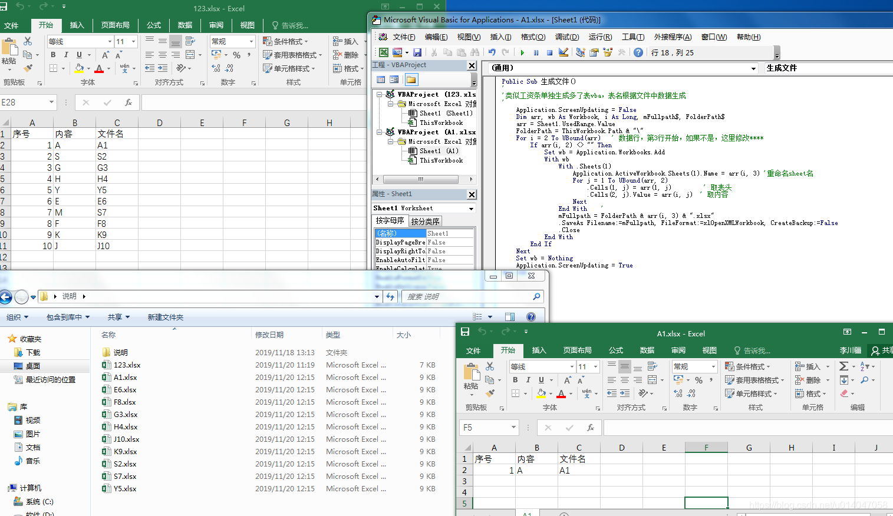The height and width of the screenshot is (516, 893).
Task: Open Project Explorer from the VBA toolbar
Action: point(581,52)
